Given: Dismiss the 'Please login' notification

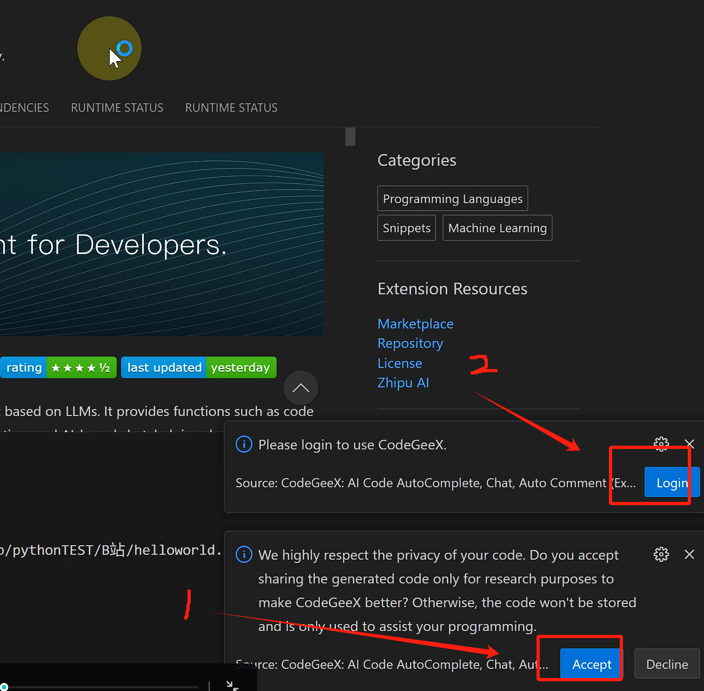Looking at the screenshot, I should (689, 444).
